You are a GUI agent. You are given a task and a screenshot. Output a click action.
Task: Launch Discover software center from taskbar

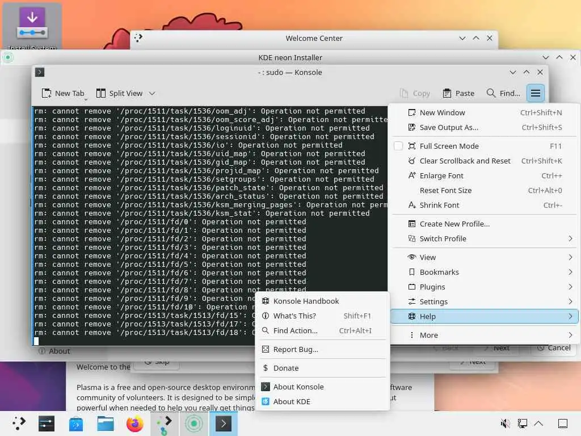tap(76, 424)
